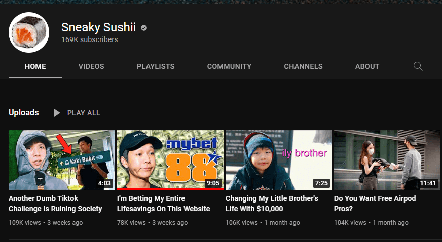This screenshot has width=442, height=242.
Task: Open the About tab
Action: (x=367, y=66)
